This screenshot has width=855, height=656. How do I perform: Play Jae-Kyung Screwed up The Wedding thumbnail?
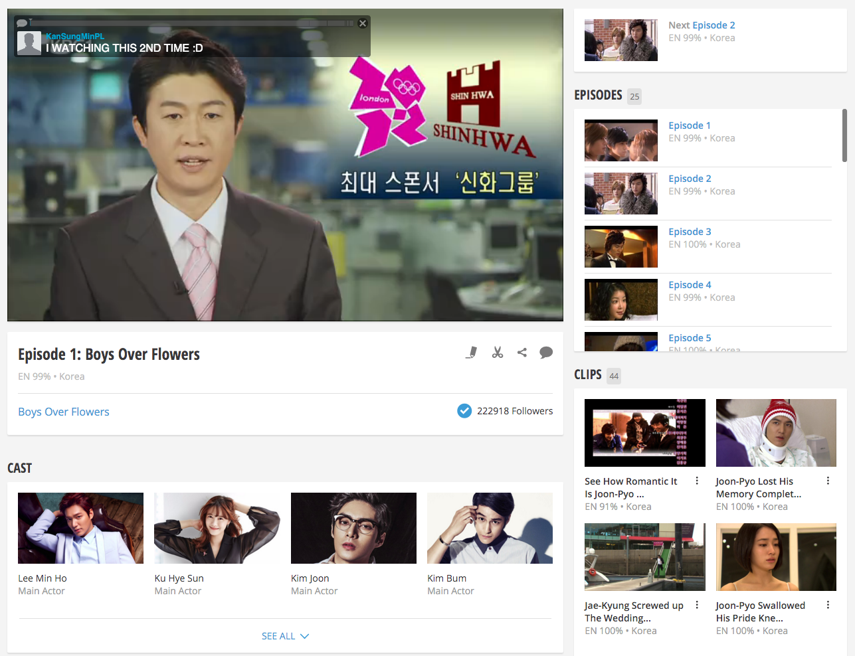pyautogui.click(x=645, y=557)
